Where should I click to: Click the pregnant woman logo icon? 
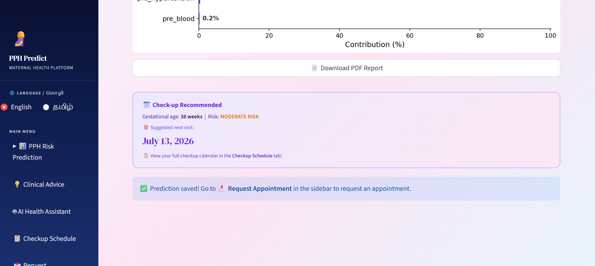[x=20, y=39]
